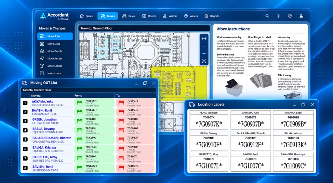Click green desk icon for 7B0724G
Image resolution: width=333 pixels, height=183 pixels.
pyautogui.click(x=79, y=149)
